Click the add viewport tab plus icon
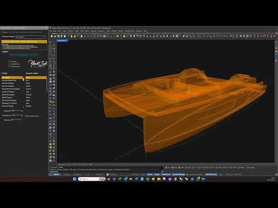 point(90,164)
